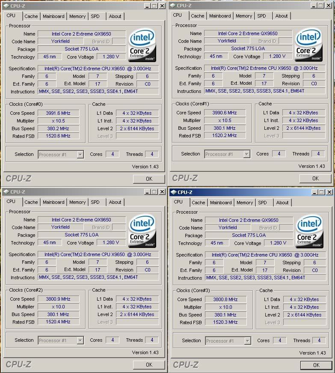Select SPD tab in Core#1 window

pos(261,16)
